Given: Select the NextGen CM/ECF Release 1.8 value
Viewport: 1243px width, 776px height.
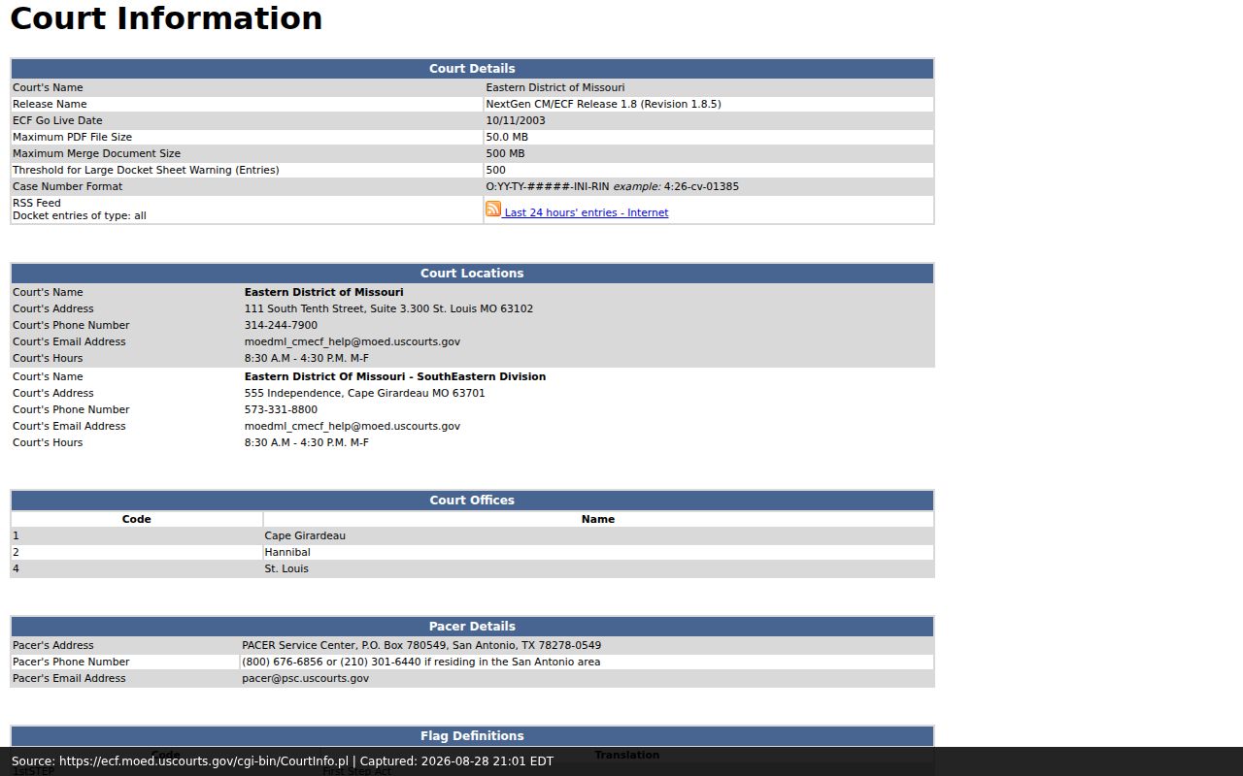Looking at the screenshot, I should (603, 104).
